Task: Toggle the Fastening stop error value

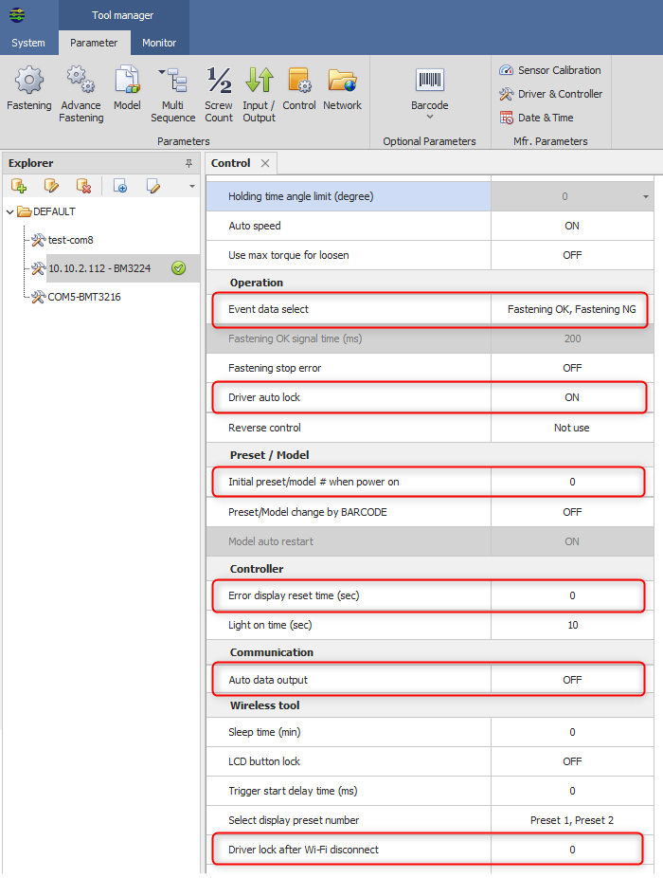Action: pos(571,368)
